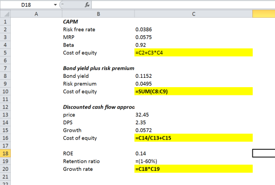Select row 10 header

[x=5, y=92]
